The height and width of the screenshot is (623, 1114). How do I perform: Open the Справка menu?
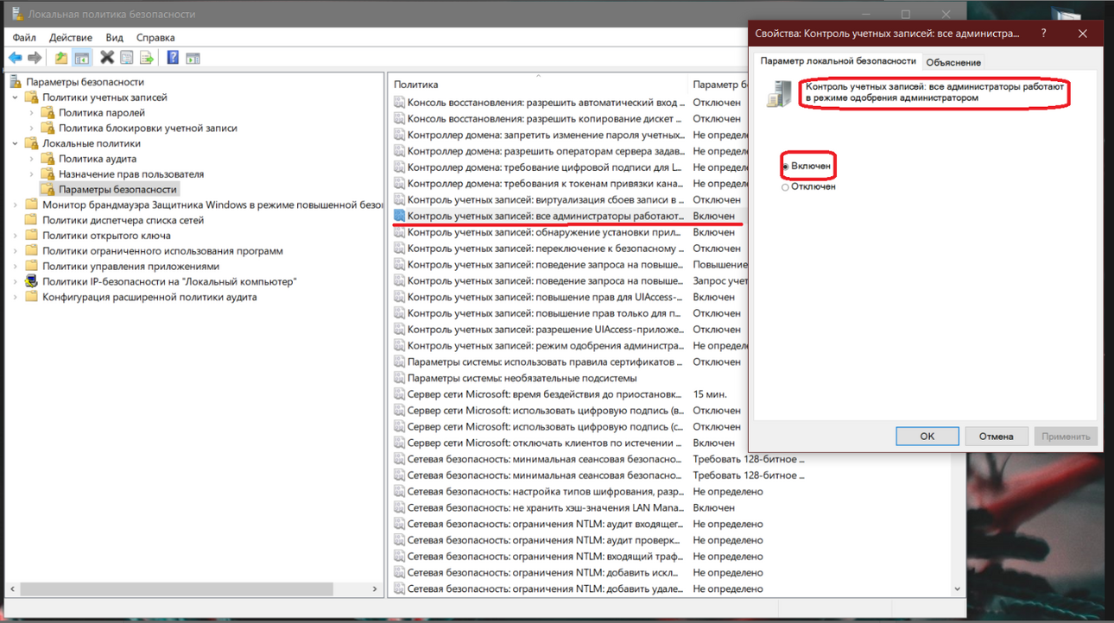[x=155, y=38]
